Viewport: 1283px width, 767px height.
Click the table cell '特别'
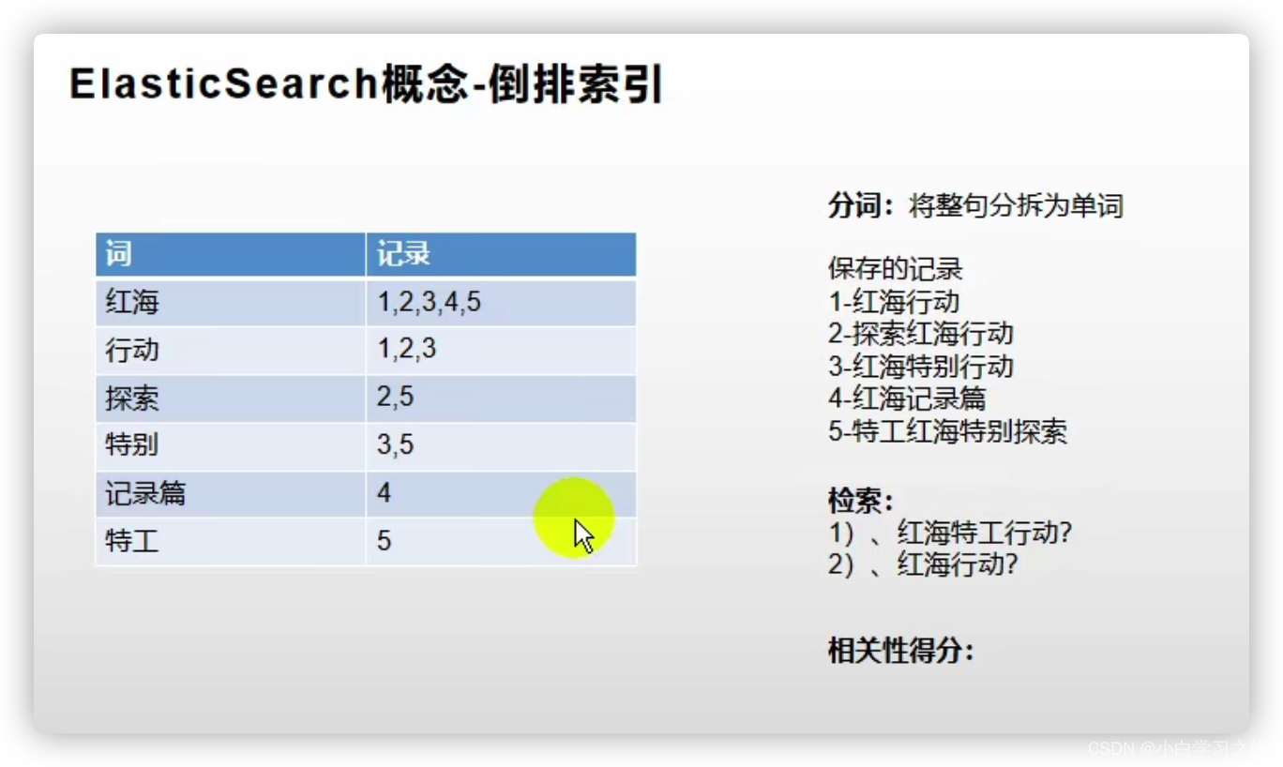230,446
